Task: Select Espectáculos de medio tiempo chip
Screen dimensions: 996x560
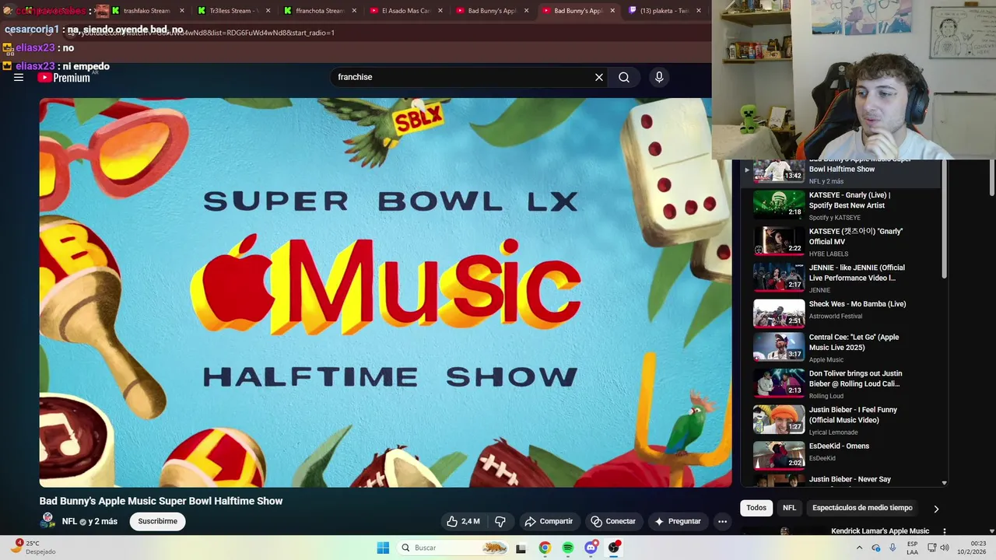Action: 862,508
